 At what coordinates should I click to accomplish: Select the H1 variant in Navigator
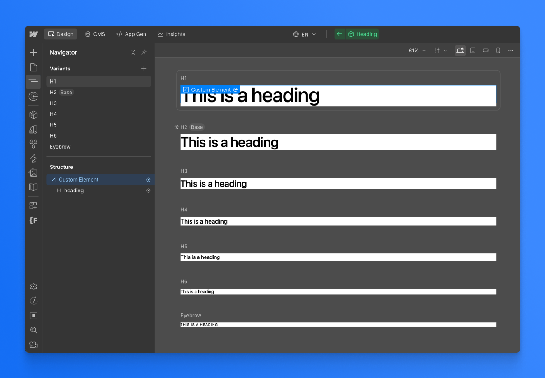98,81
